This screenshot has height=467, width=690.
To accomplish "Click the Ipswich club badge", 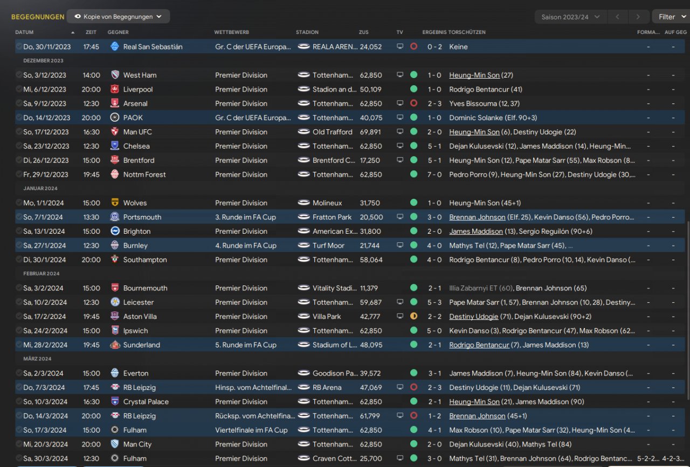I will click(114, 331).
